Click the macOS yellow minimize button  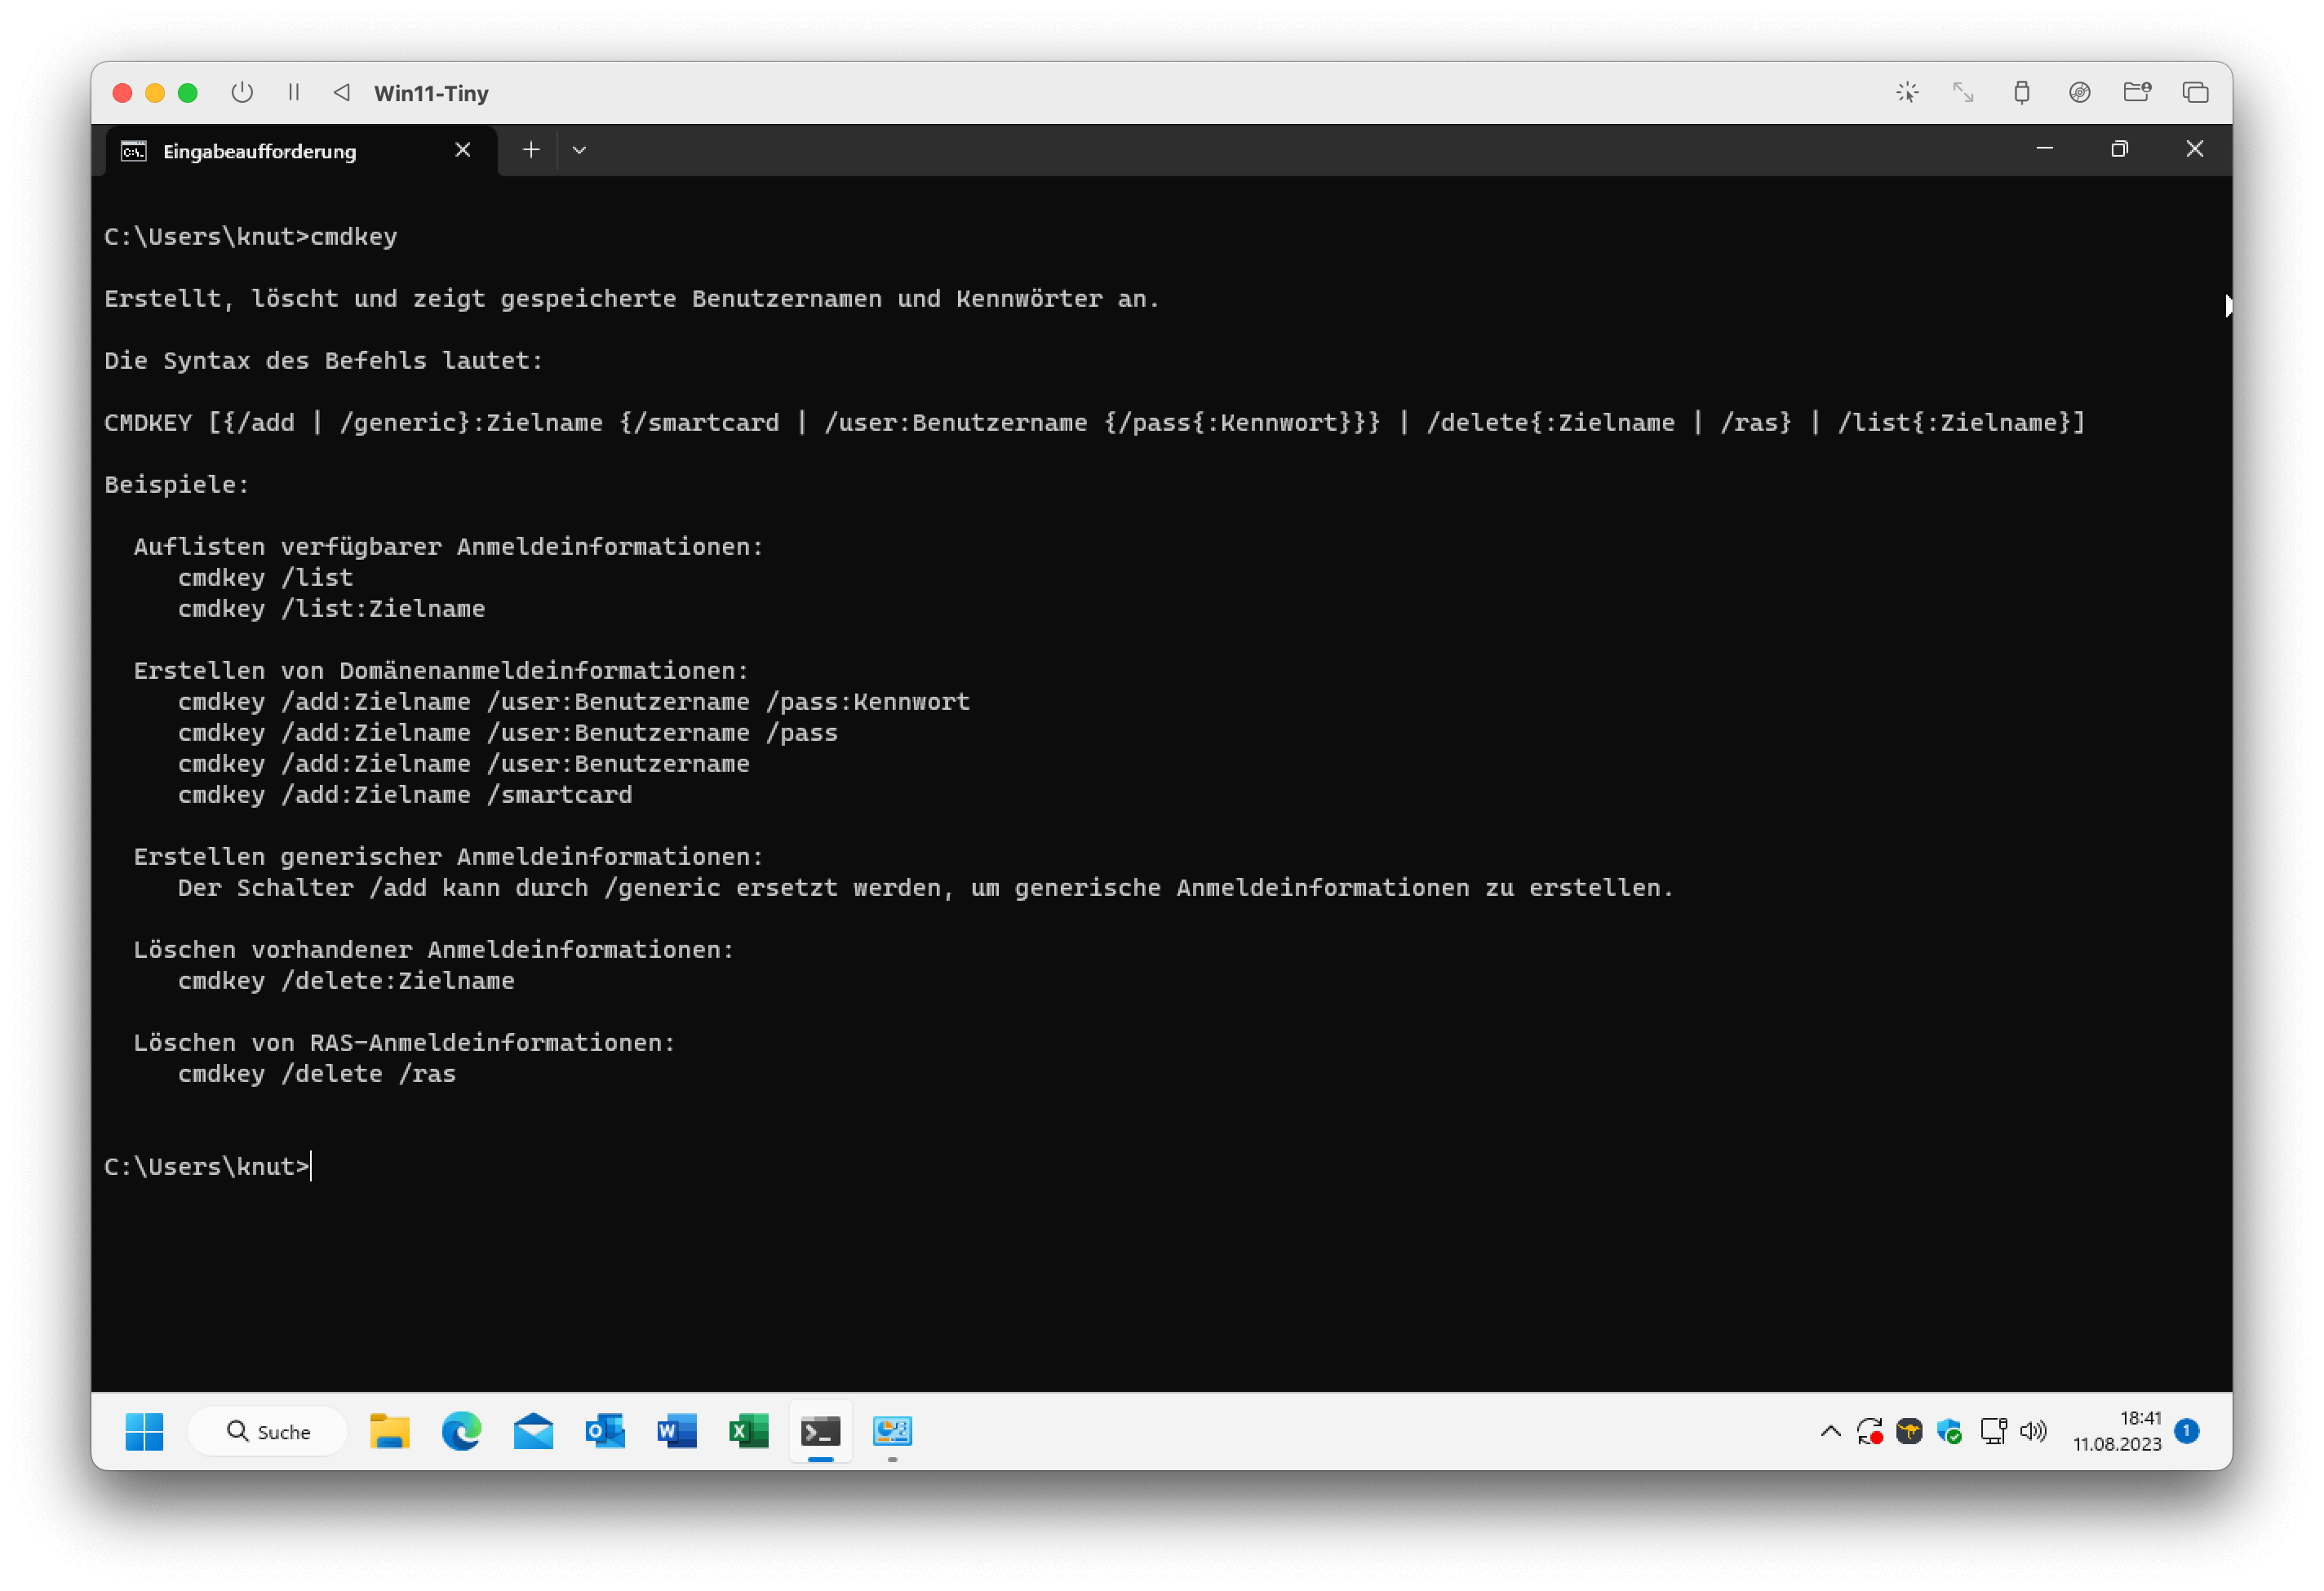(x=155, y=93)
